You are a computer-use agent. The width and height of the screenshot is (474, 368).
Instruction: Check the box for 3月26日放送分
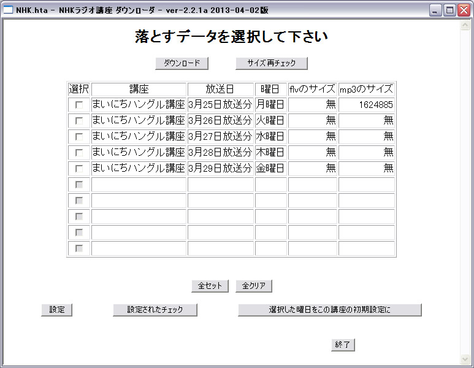79,121
